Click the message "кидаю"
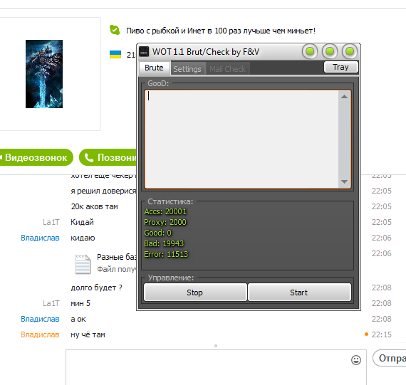 (83, 238)
